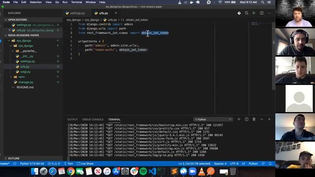Click the master branch status item

(5, 164)
